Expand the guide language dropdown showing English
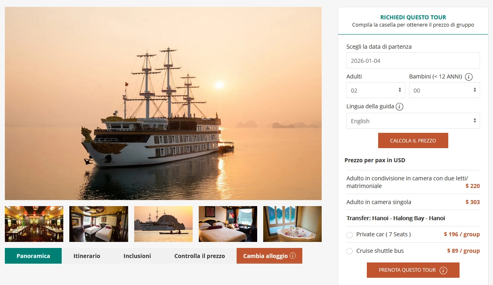The width and height of the screenshot is (493, 285). pyautogui.click(x=413, y=121)
